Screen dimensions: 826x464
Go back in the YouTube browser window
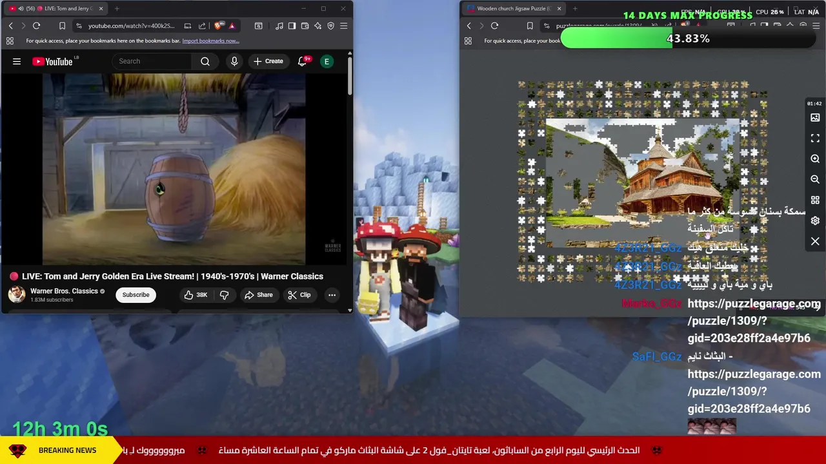pos(10,26)
